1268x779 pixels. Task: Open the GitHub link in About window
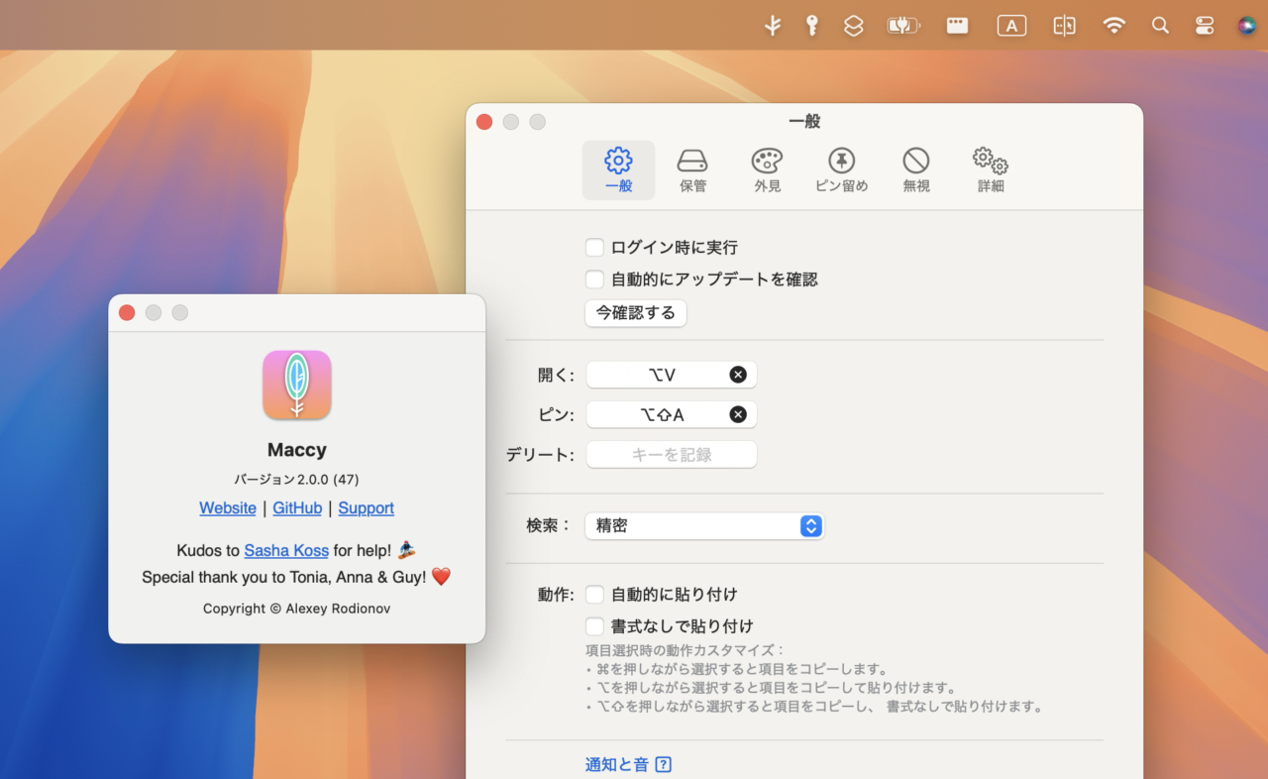pos(297,507)
